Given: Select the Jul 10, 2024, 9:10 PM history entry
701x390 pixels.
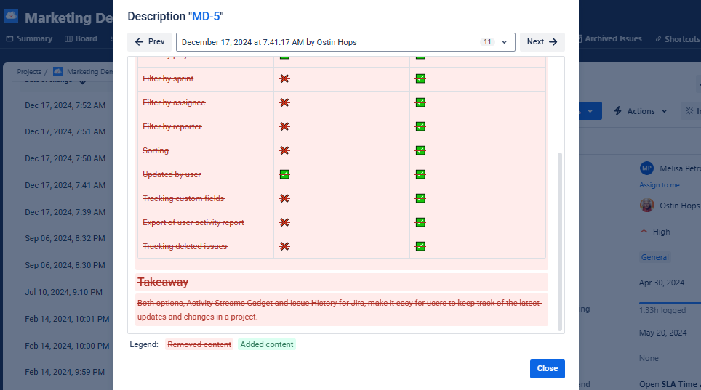Looking at the screenshot, I should (x=63, y=292).
